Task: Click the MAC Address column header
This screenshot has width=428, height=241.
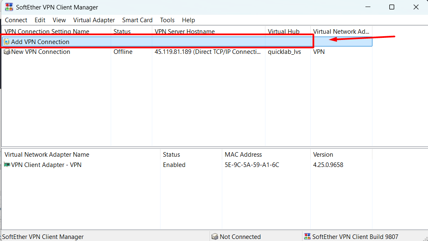Action: pyautogui.click(x=243, y=155)
